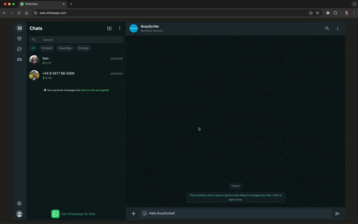Click the secure service notice to learn more

pos(236,197)
